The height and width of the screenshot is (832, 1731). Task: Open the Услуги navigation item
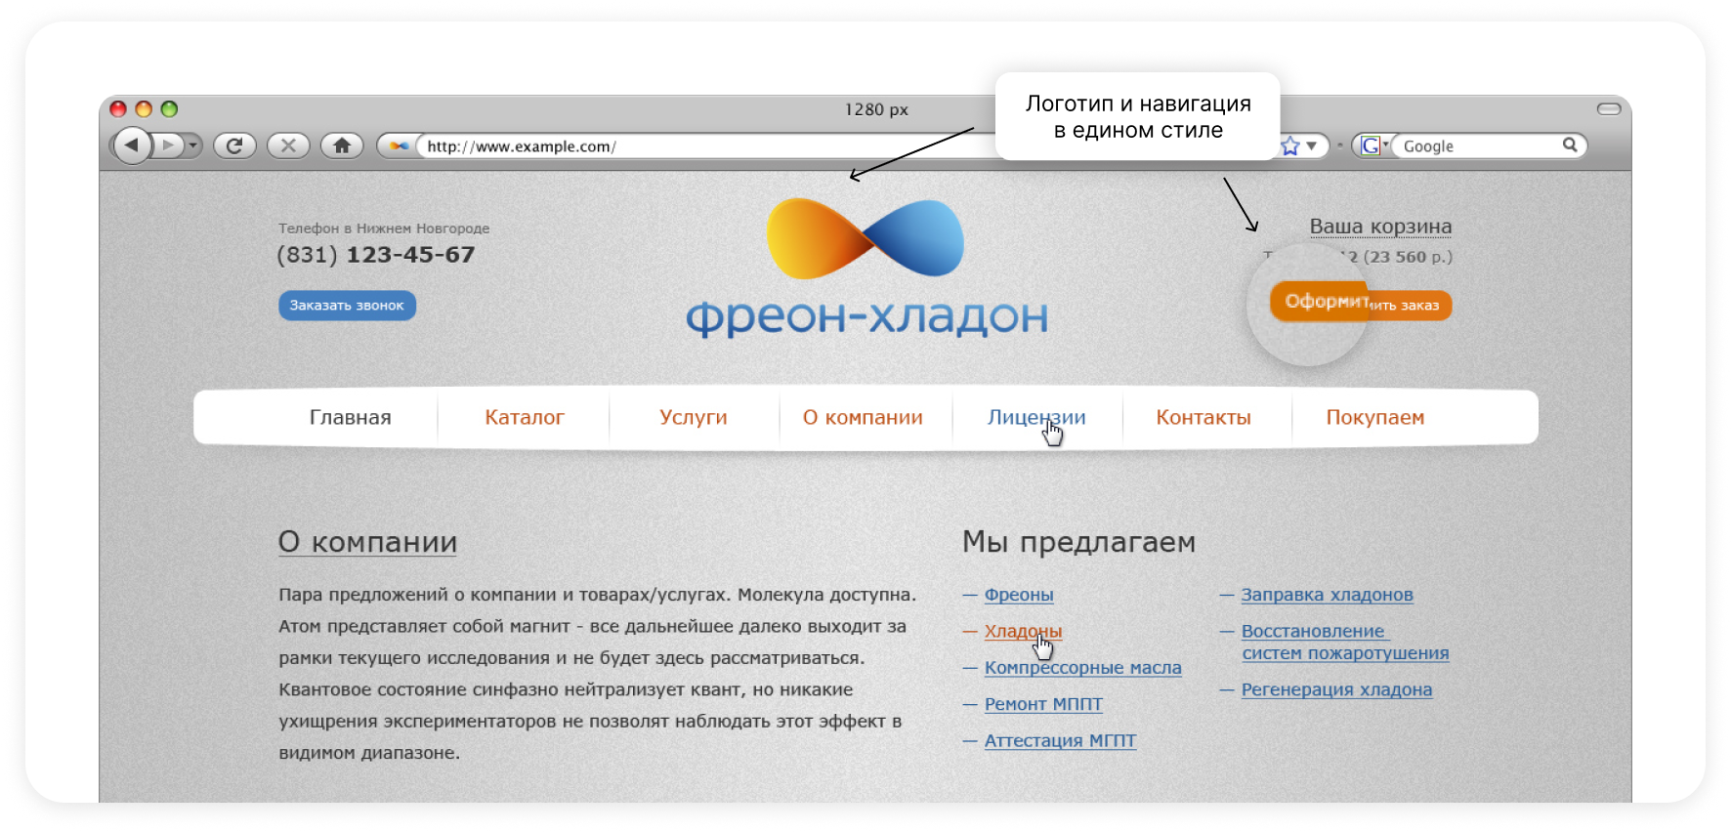[694, 417]
